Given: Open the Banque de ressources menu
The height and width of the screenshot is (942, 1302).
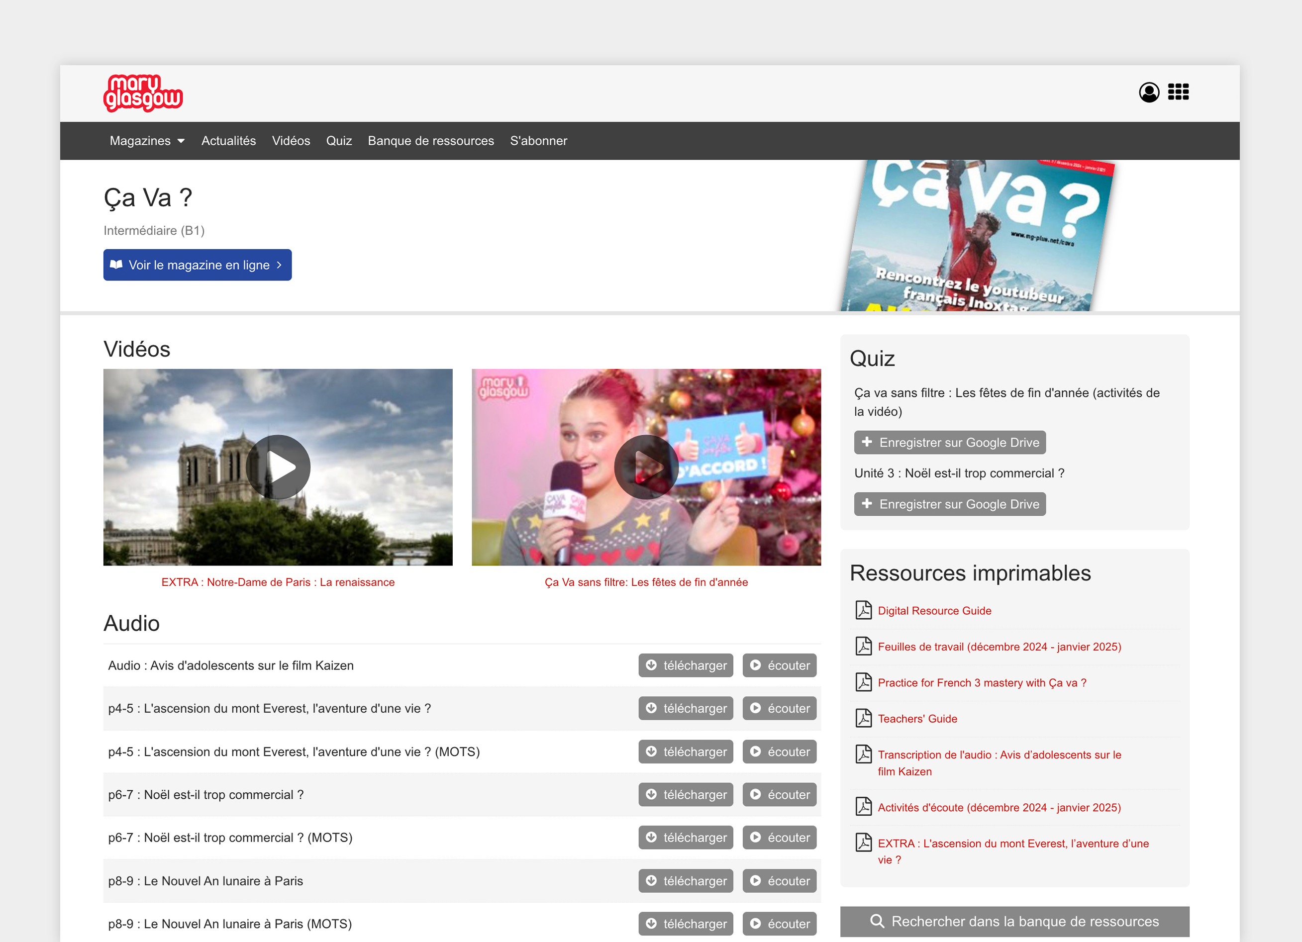Looking at the screenshot, I should tap(430, 141).
